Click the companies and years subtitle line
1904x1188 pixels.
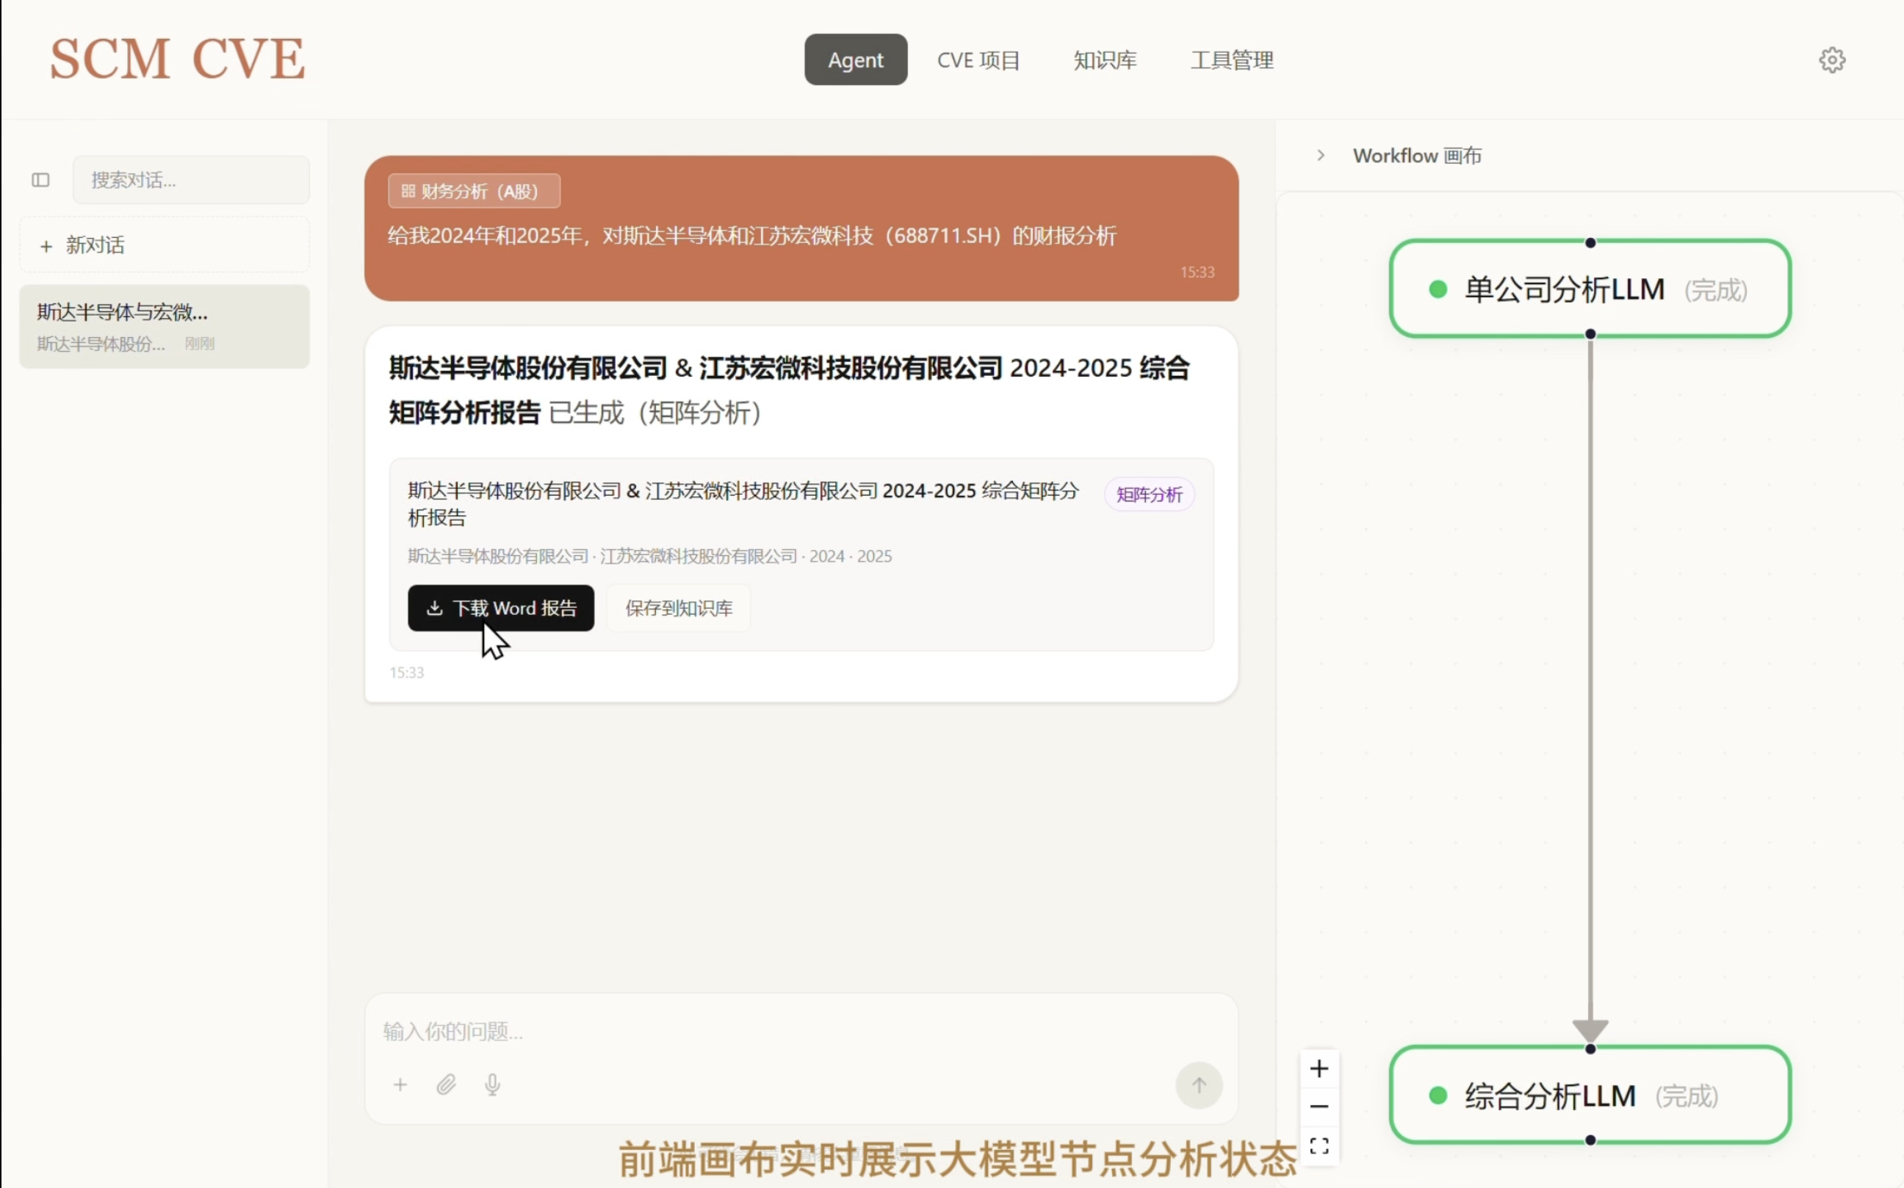(x=649, y=557)
